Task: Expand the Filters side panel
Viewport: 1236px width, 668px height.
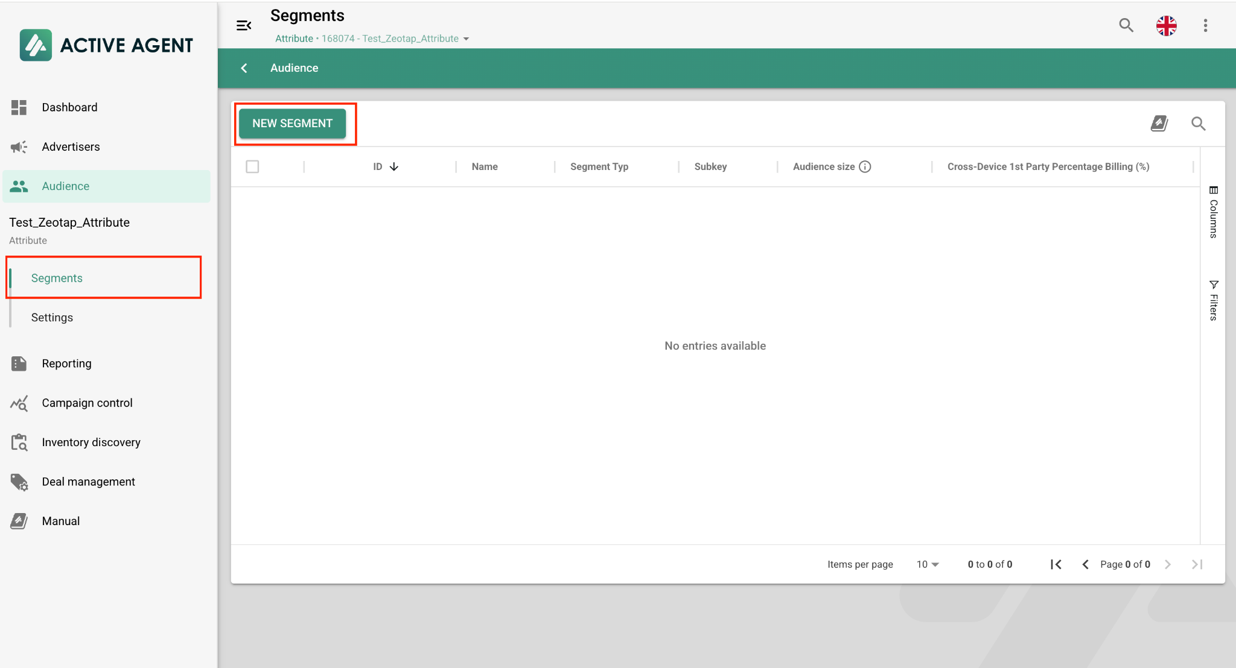Action: (x=1213, y=300)
